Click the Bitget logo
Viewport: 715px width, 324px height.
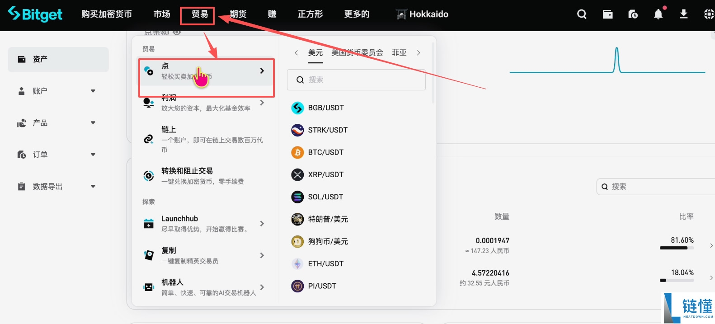pos(35,14)
